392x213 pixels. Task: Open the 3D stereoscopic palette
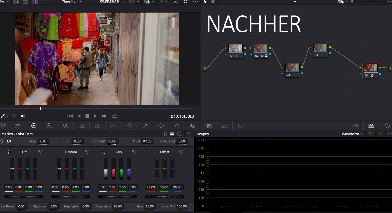(x=240, y=126)
